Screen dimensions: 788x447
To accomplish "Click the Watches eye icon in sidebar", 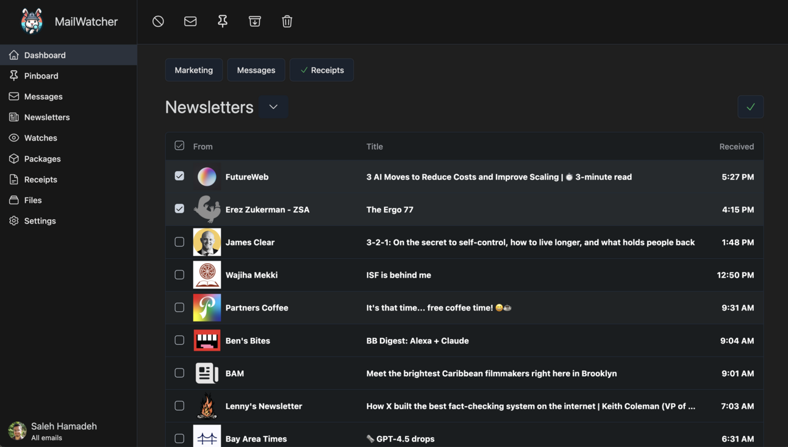I will 14,138.
